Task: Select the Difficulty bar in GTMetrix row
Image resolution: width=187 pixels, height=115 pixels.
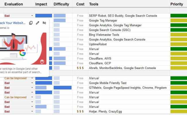Action: (x=62, y=88)
